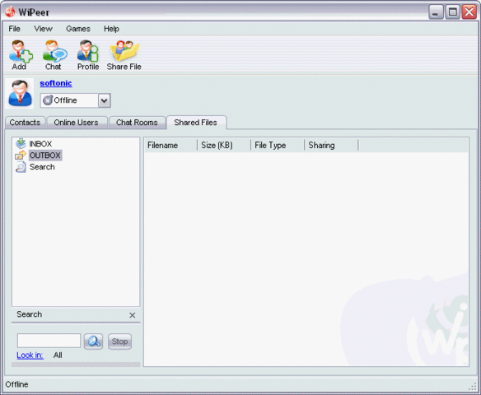
Task: Click the softonic username link
Action: [x=56, y=83]
